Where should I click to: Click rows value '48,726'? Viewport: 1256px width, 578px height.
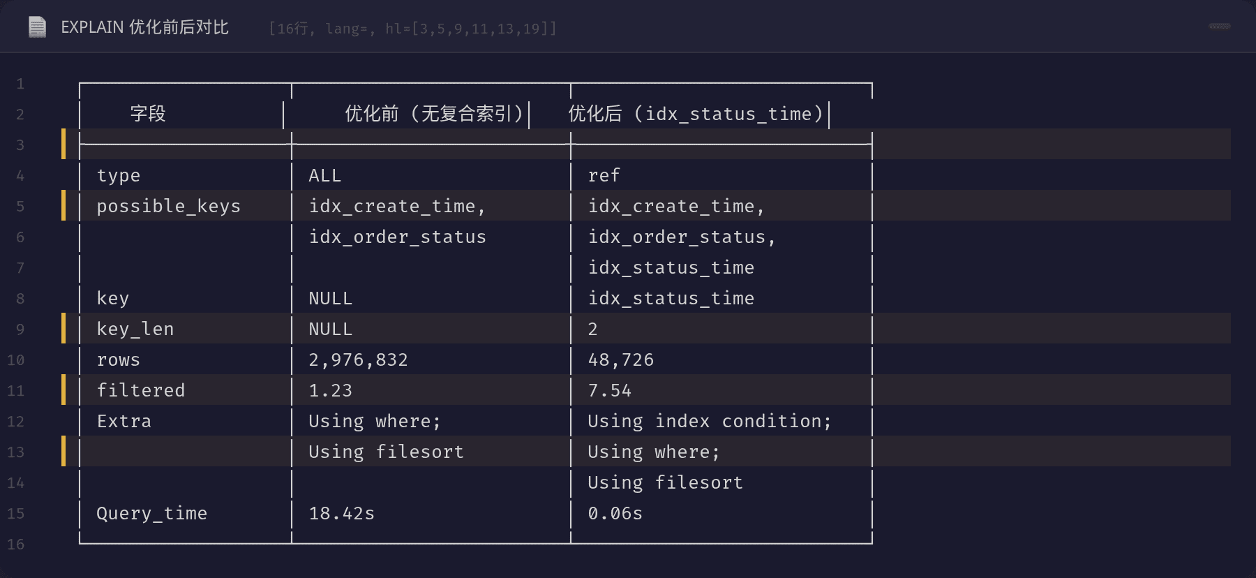point(620,360)
